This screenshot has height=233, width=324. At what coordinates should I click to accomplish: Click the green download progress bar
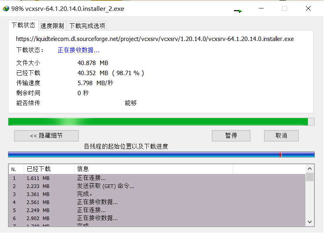pos(161,122)
